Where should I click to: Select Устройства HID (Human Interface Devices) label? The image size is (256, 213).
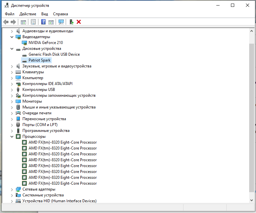click(x=60, y=201)
